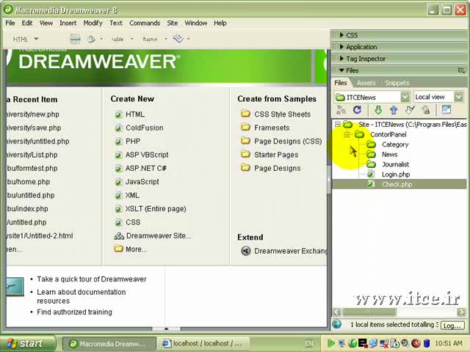Click the EN language indicator
The width and height of the screenshot is (470, 352).
tap(308, 343)
